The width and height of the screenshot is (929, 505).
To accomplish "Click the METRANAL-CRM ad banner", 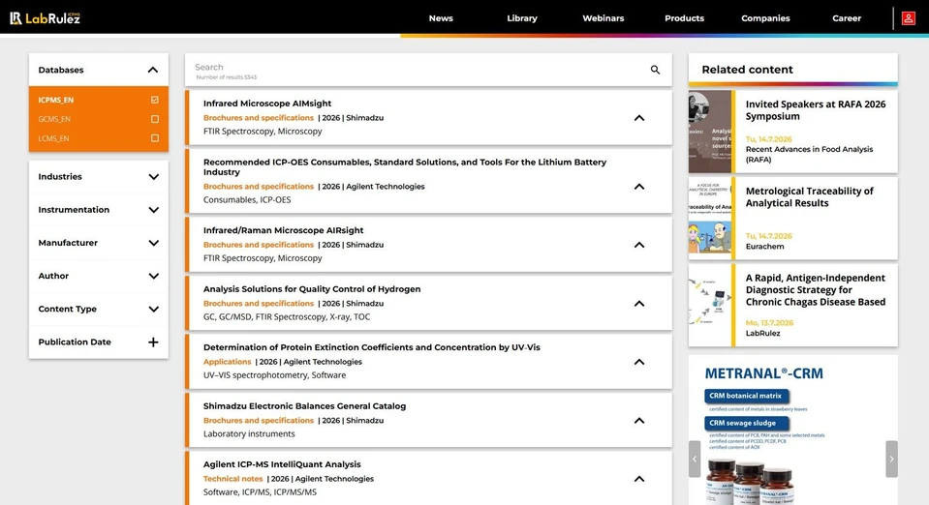I will pyautogui.click(x=792, y=430).
